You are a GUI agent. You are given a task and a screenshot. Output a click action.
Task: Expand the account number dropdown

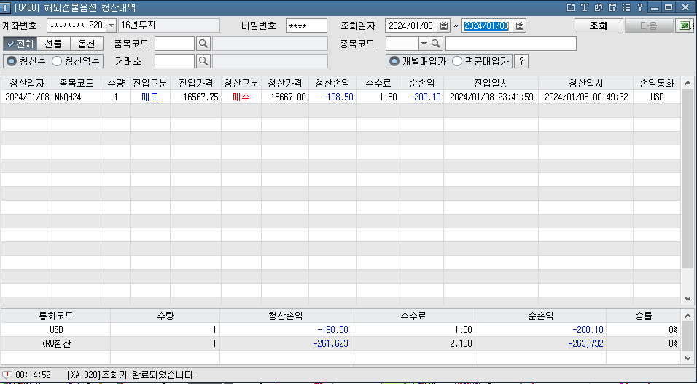click(111, 25)
